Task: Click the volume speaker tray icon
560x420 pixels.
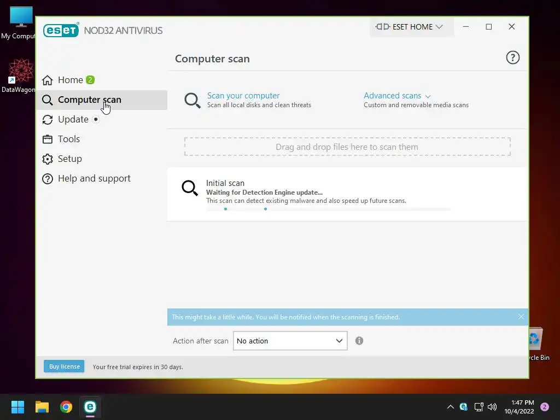Action: tap(492, 407)
